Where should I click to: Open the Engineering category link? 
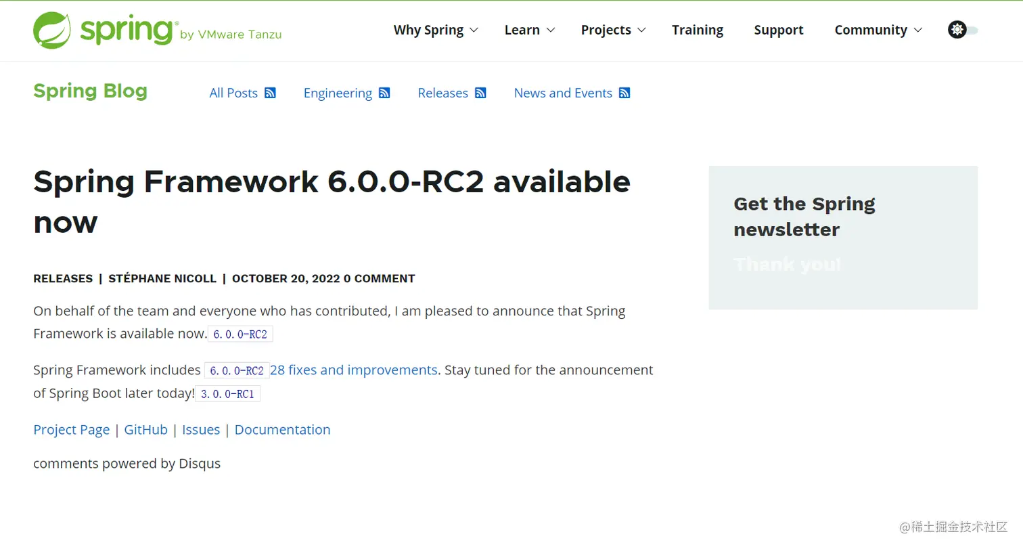338,93
